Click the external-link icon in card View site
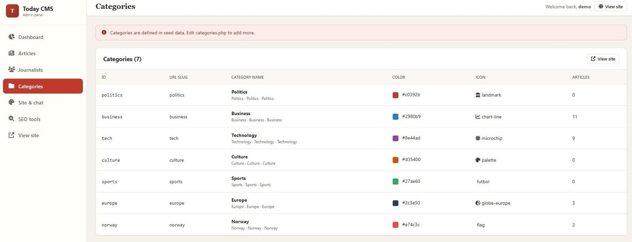 593,59
